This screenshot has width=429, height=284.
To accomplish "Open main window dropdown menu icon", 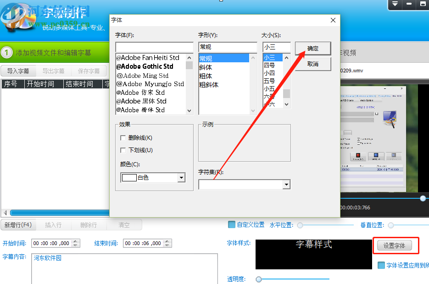I will coord(395,4).
